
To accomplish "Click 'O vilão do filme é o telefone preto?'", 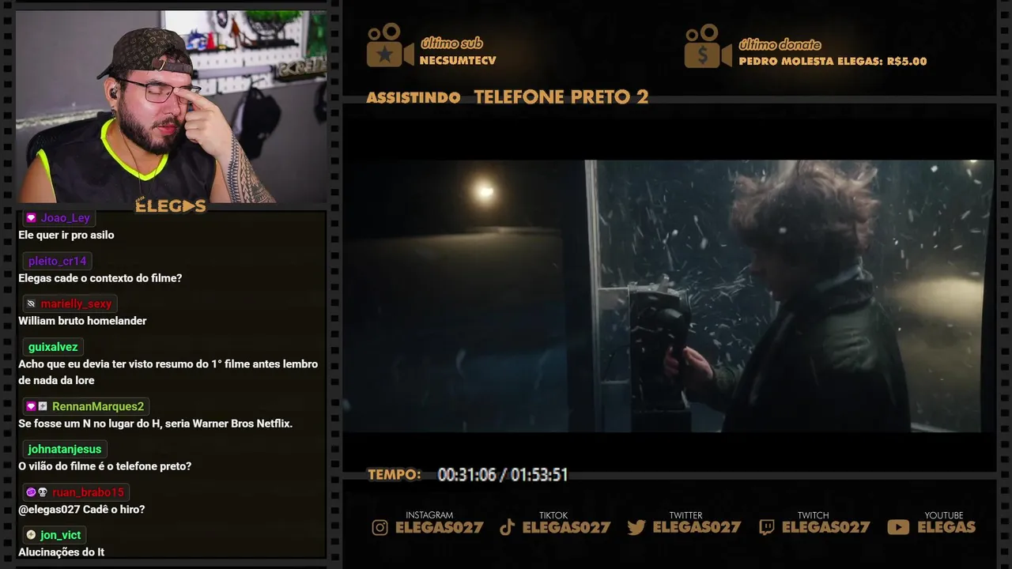I will 105,466.
